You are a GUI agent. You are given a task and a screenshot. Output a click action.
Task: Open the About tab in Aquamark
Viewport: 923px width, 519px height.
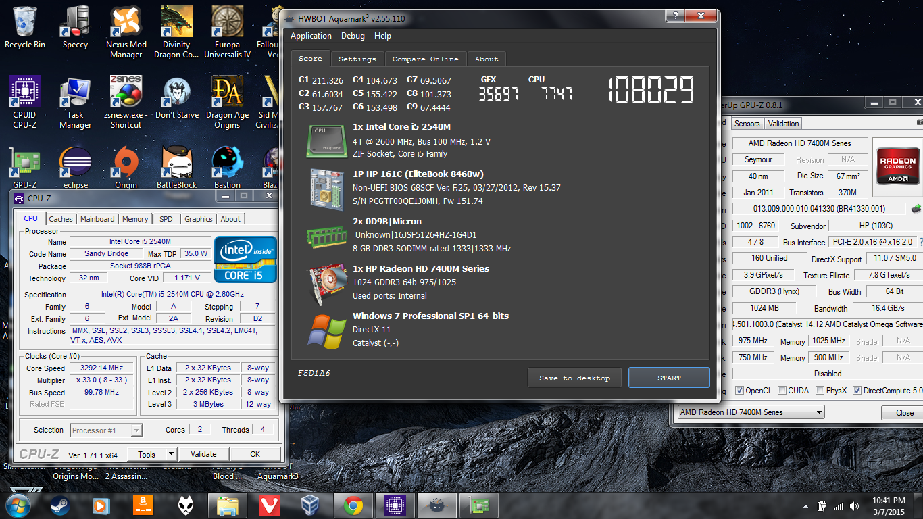coord(486,59)
